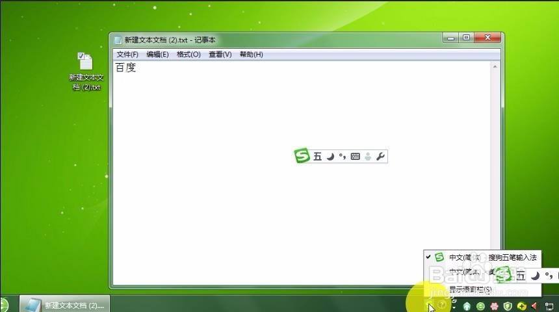Click the network connection tray icon

tap(549, 306)
